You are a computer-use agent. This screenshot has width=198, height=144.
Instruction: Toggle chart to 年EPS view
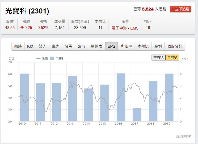(172, 58)
